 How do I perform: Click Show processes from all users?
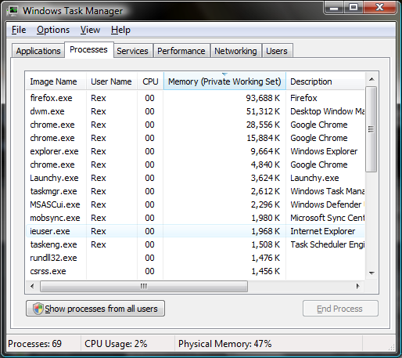[95, 309]
